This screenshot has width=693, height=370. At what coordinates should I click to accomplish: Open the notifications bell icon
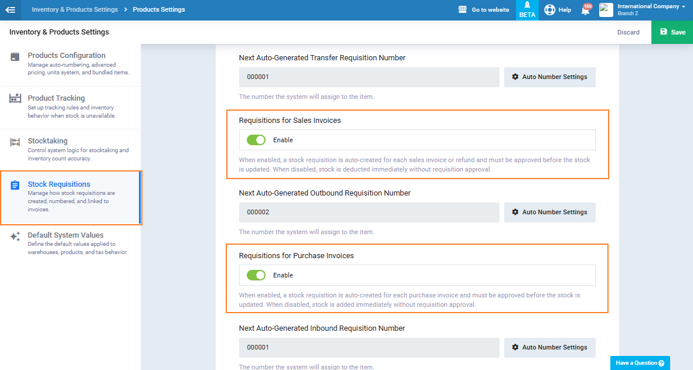tap(585, 10)
